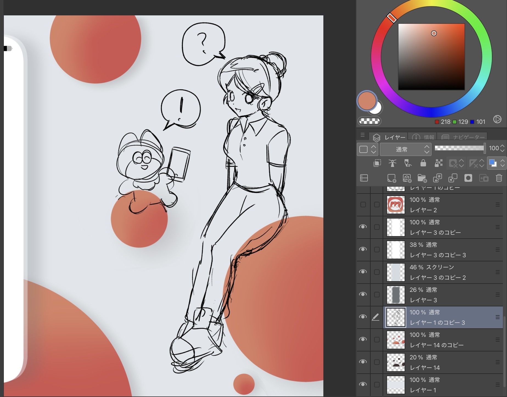Open the change layer color control
Screen dimensions: 507x397
click(492, 163)
